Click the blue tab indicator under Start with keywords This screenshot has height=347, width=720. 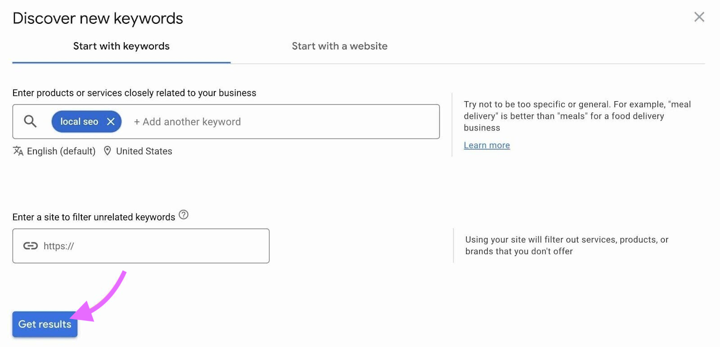[121, 61]
